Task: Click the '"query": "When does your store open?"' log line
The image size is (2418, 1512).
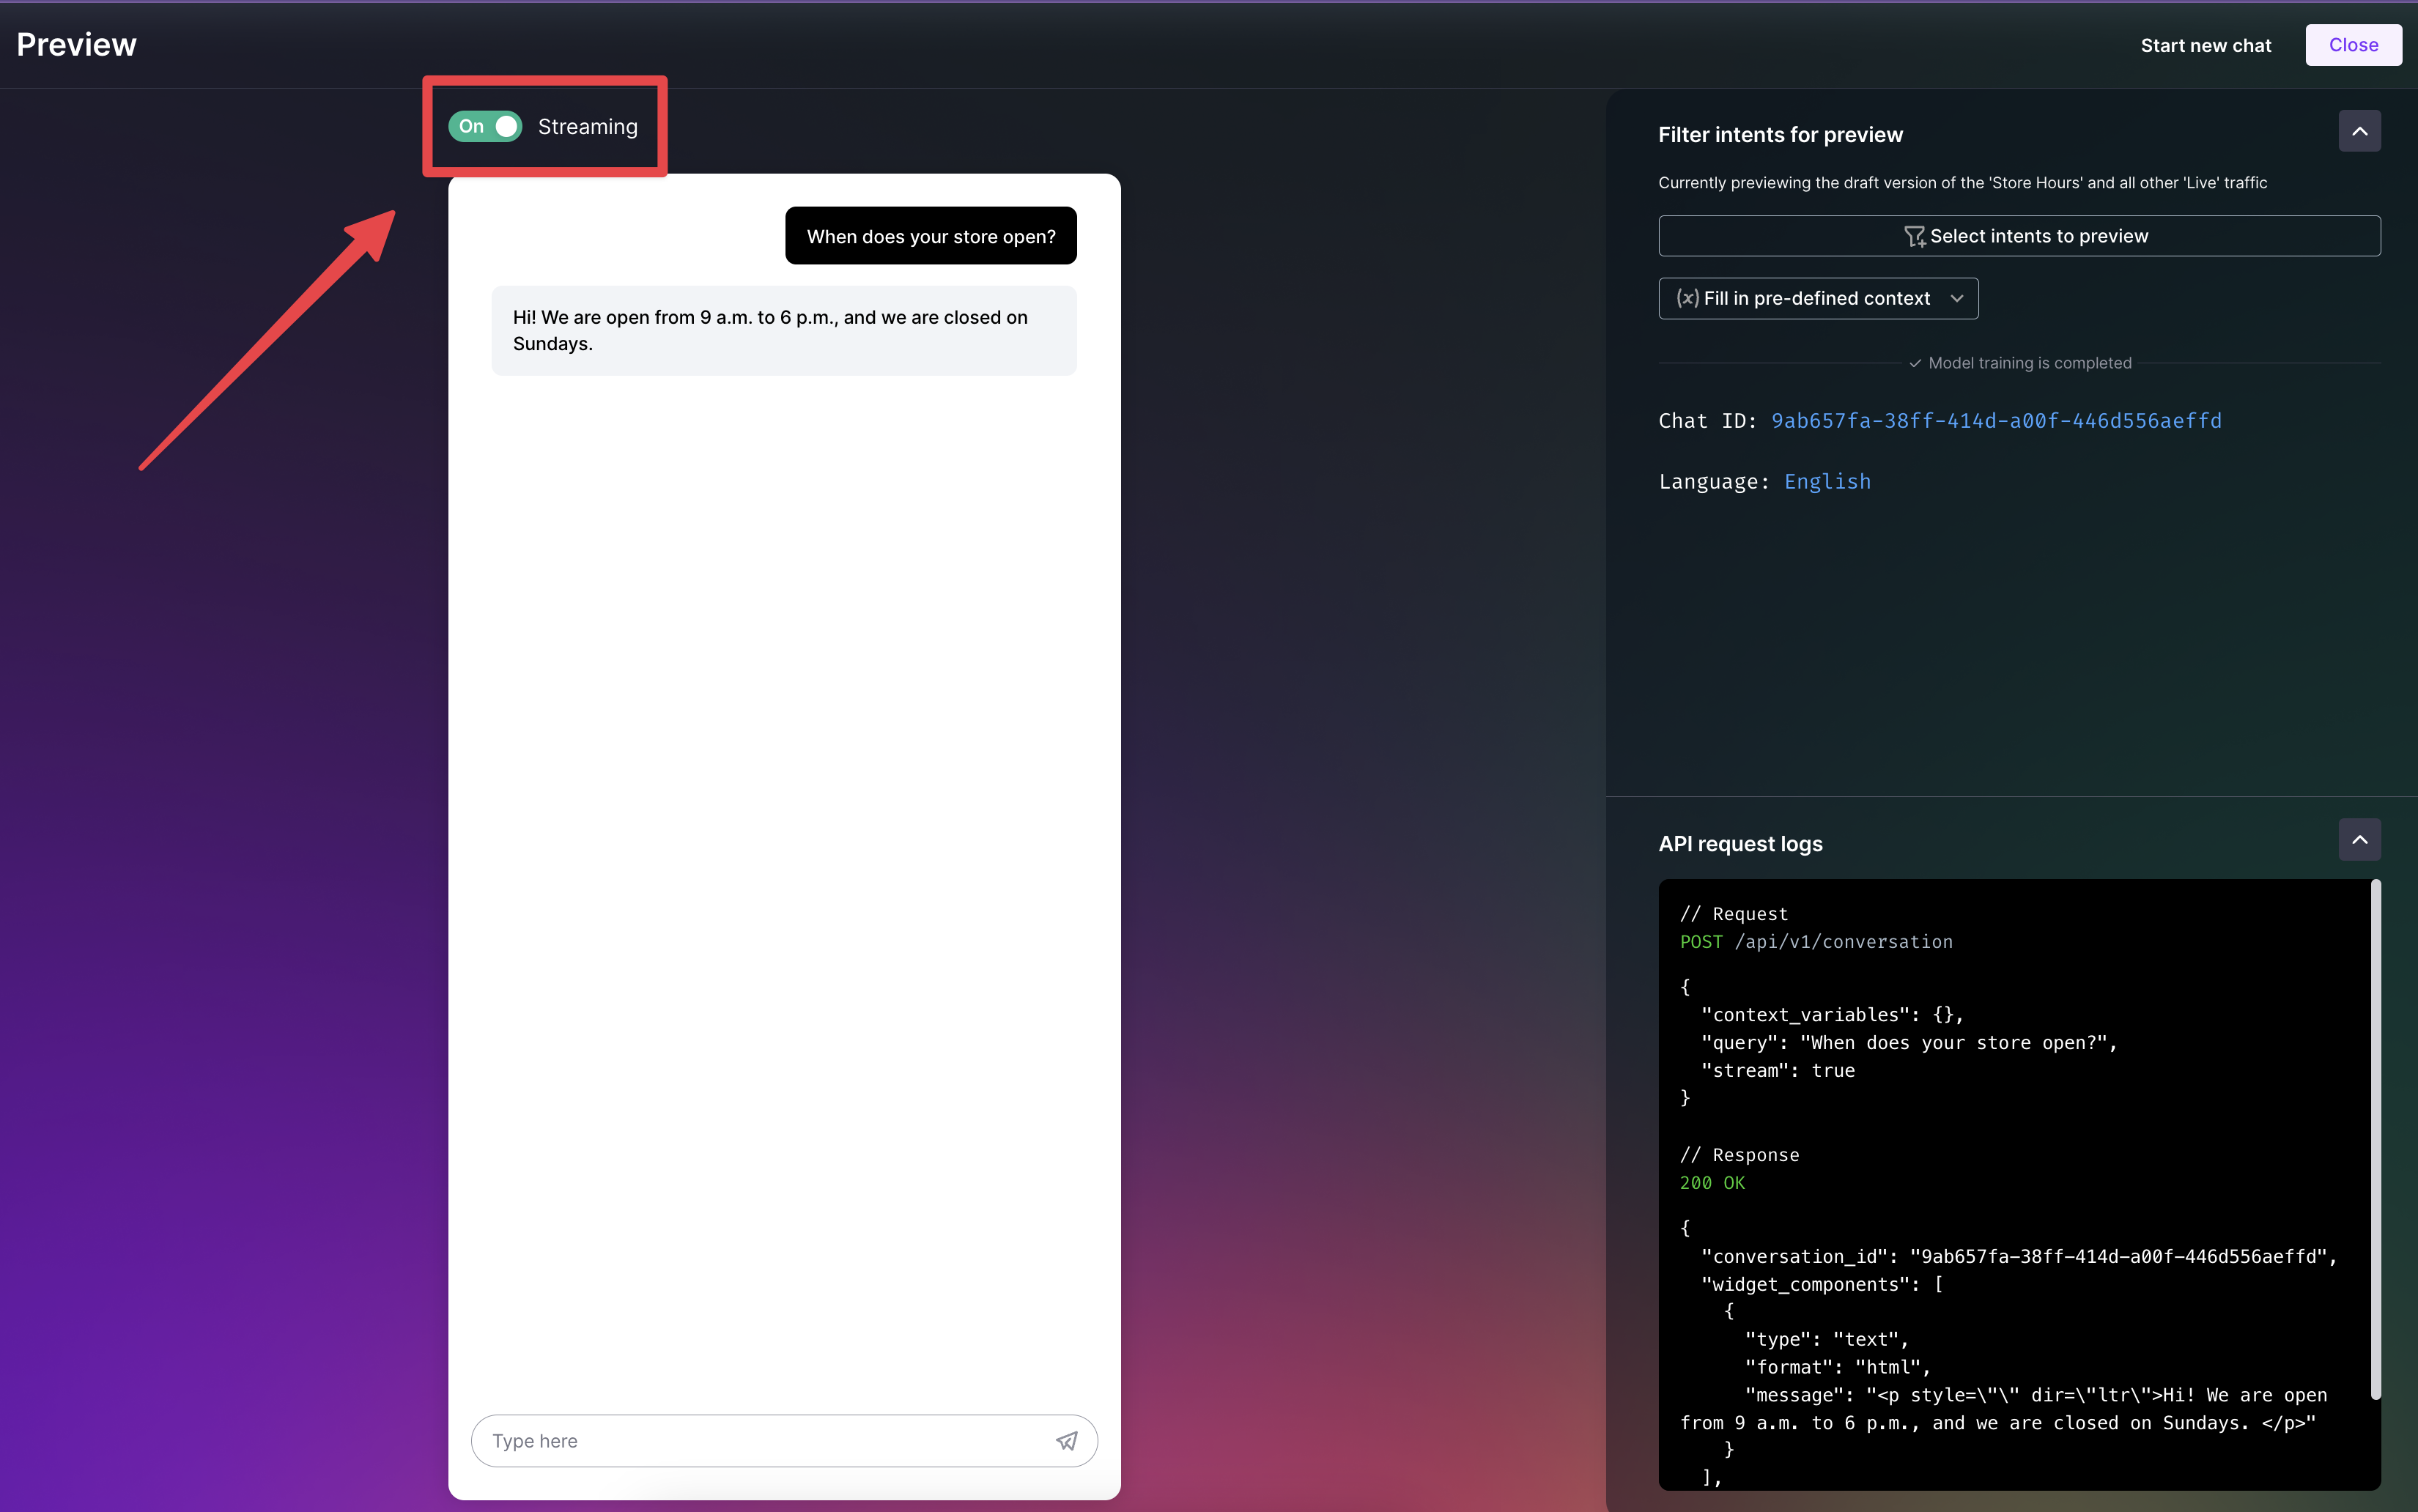Action: (x=1909, y=1042)
